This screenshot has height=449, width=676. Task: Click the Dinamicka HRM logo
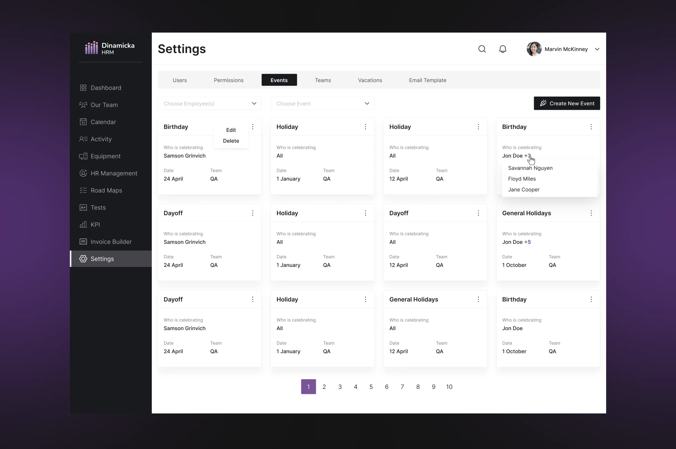(x=110, y=48)
